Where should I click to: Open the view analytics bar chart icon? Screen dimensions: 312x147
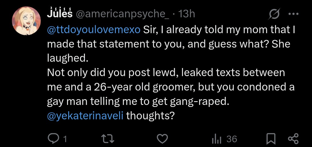tap(216, 139)
